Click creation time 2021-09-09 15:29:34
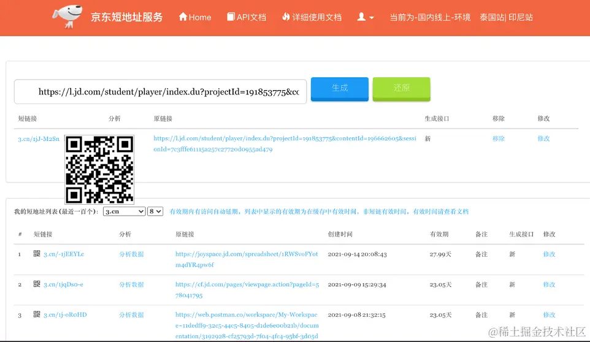Screen dimensions: 590x342 coord(357,284)
